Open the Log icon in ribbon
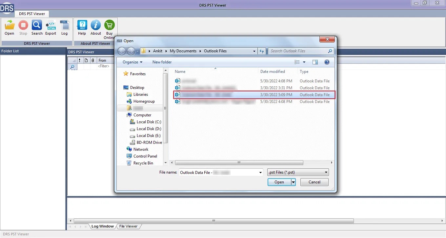The height and width of the screenshot is (238, 446). coord(64,25)
